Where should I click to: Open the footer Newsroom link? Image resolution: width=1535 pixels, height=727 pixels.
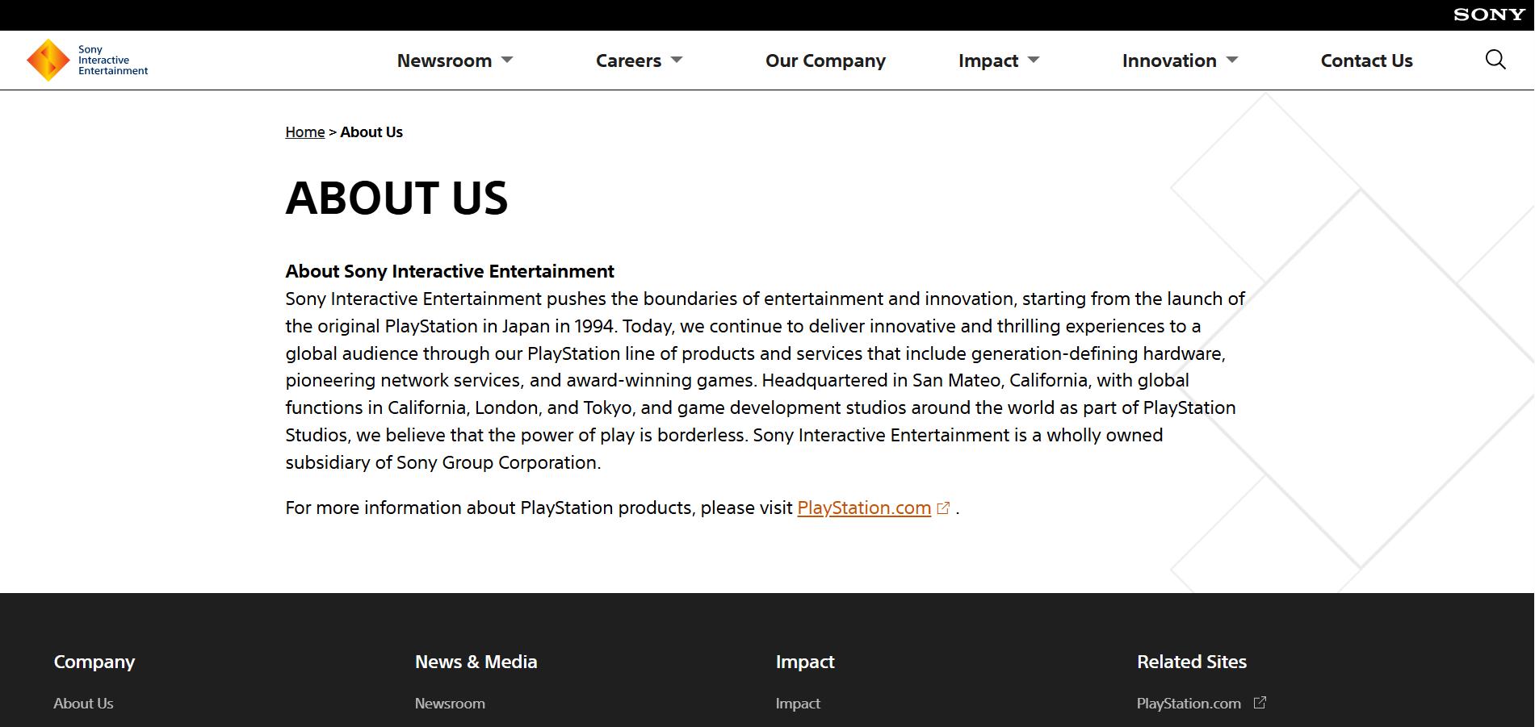(450, 704)
